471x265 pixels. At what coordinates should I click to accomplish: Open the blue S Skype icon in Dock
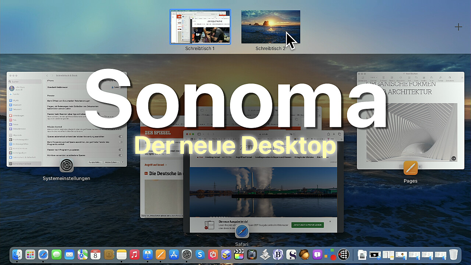(x=200, y=254)
